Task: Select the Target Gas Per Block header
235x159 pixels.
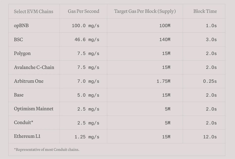Action: (x=145, y=11)
